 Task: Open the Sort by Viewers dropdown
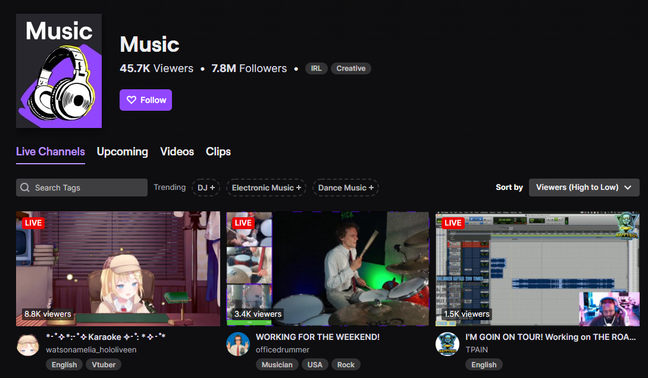(x=584, y=187)
